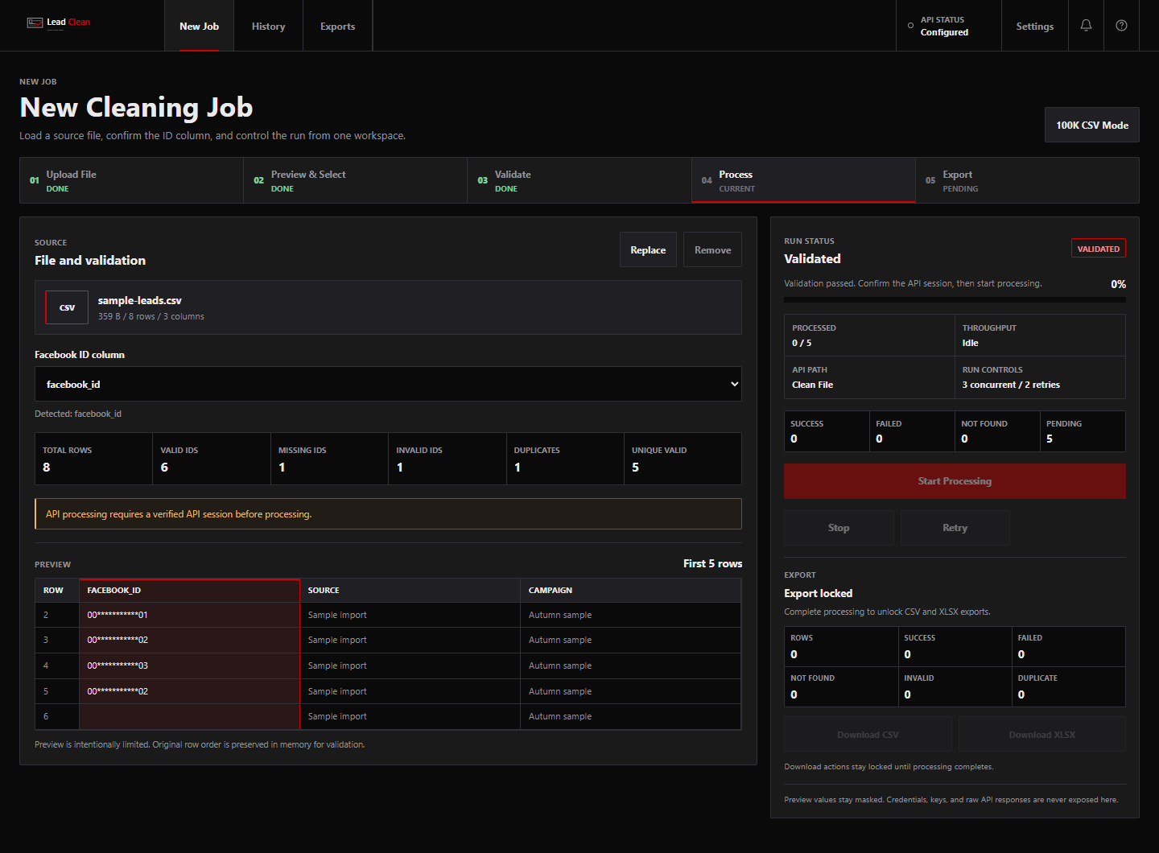The width and height of the screenshot is (1159, 853).
Task: Click the Invalid IDs stat card
Action: (447, 459)
